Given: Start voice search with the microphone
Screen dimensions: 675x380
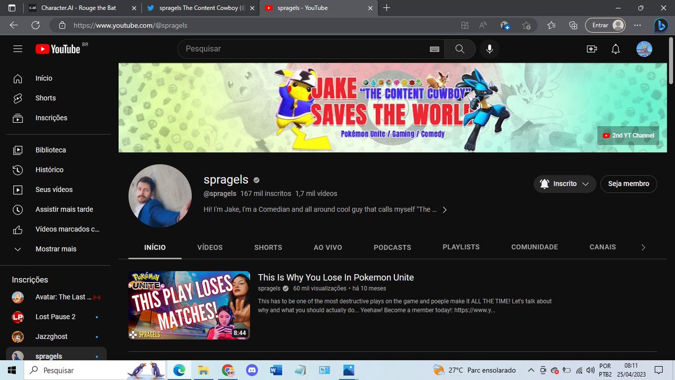Looking at the screenshot, I should pos(489,49).
